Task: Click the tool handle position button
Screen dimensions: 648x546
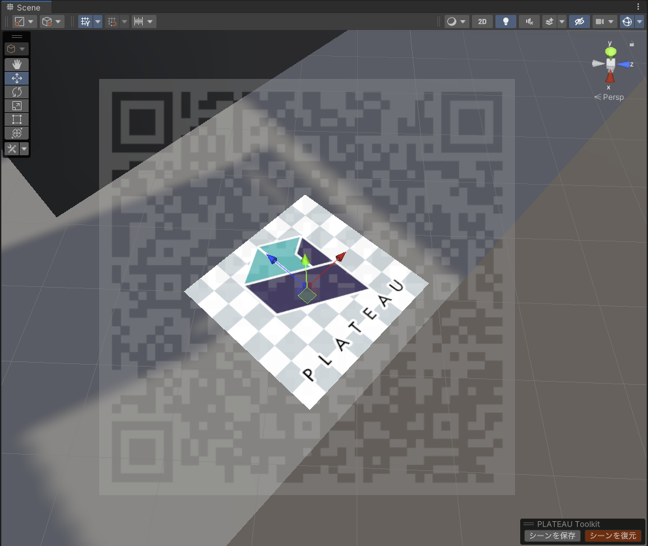Action: coord(20,22)
